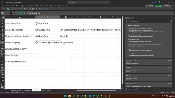Switch to the FactInternetSales sheet tab
The image size is (175, 98).
[16, 90]
